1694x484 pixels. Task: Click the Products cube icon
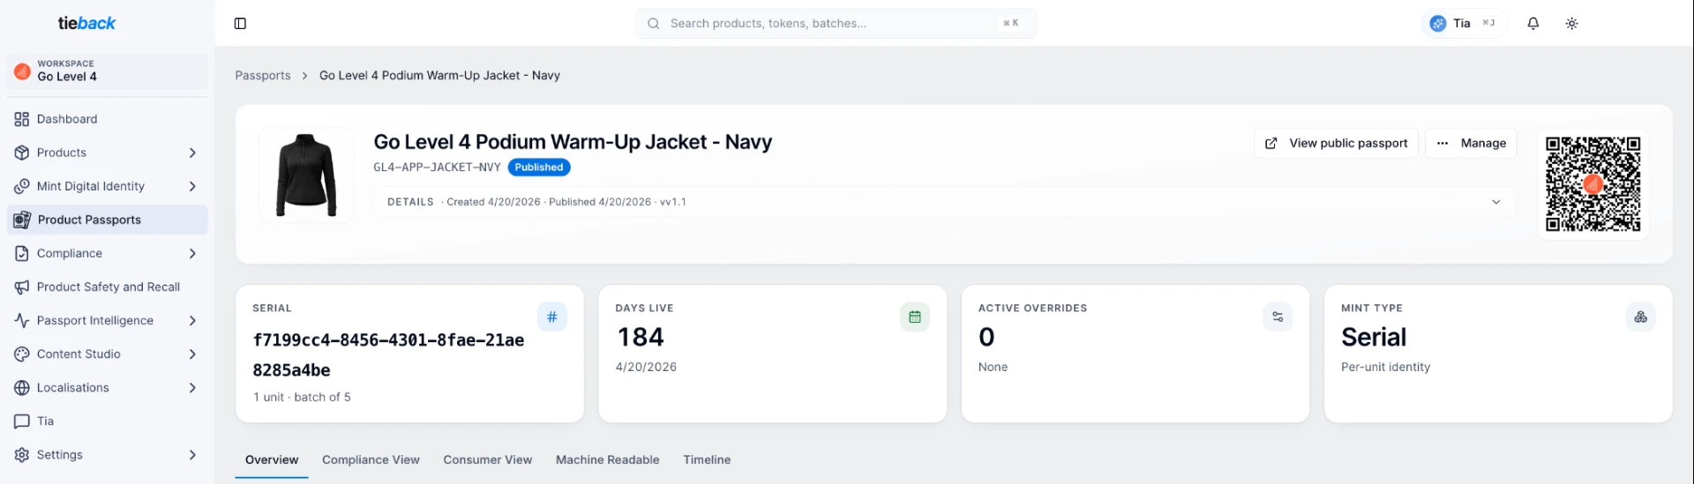coord(22,153)
